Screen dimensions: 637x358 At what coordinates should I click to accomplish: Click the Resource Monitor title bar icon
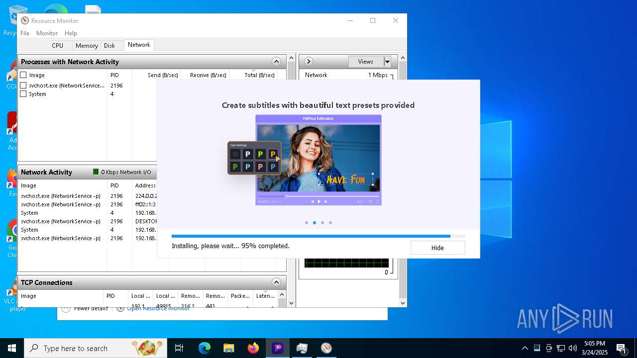[25, 20]
